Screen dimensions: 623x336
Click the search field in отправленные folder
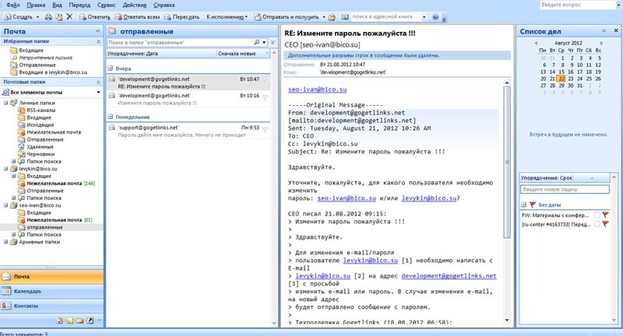[x=180, y=43]
